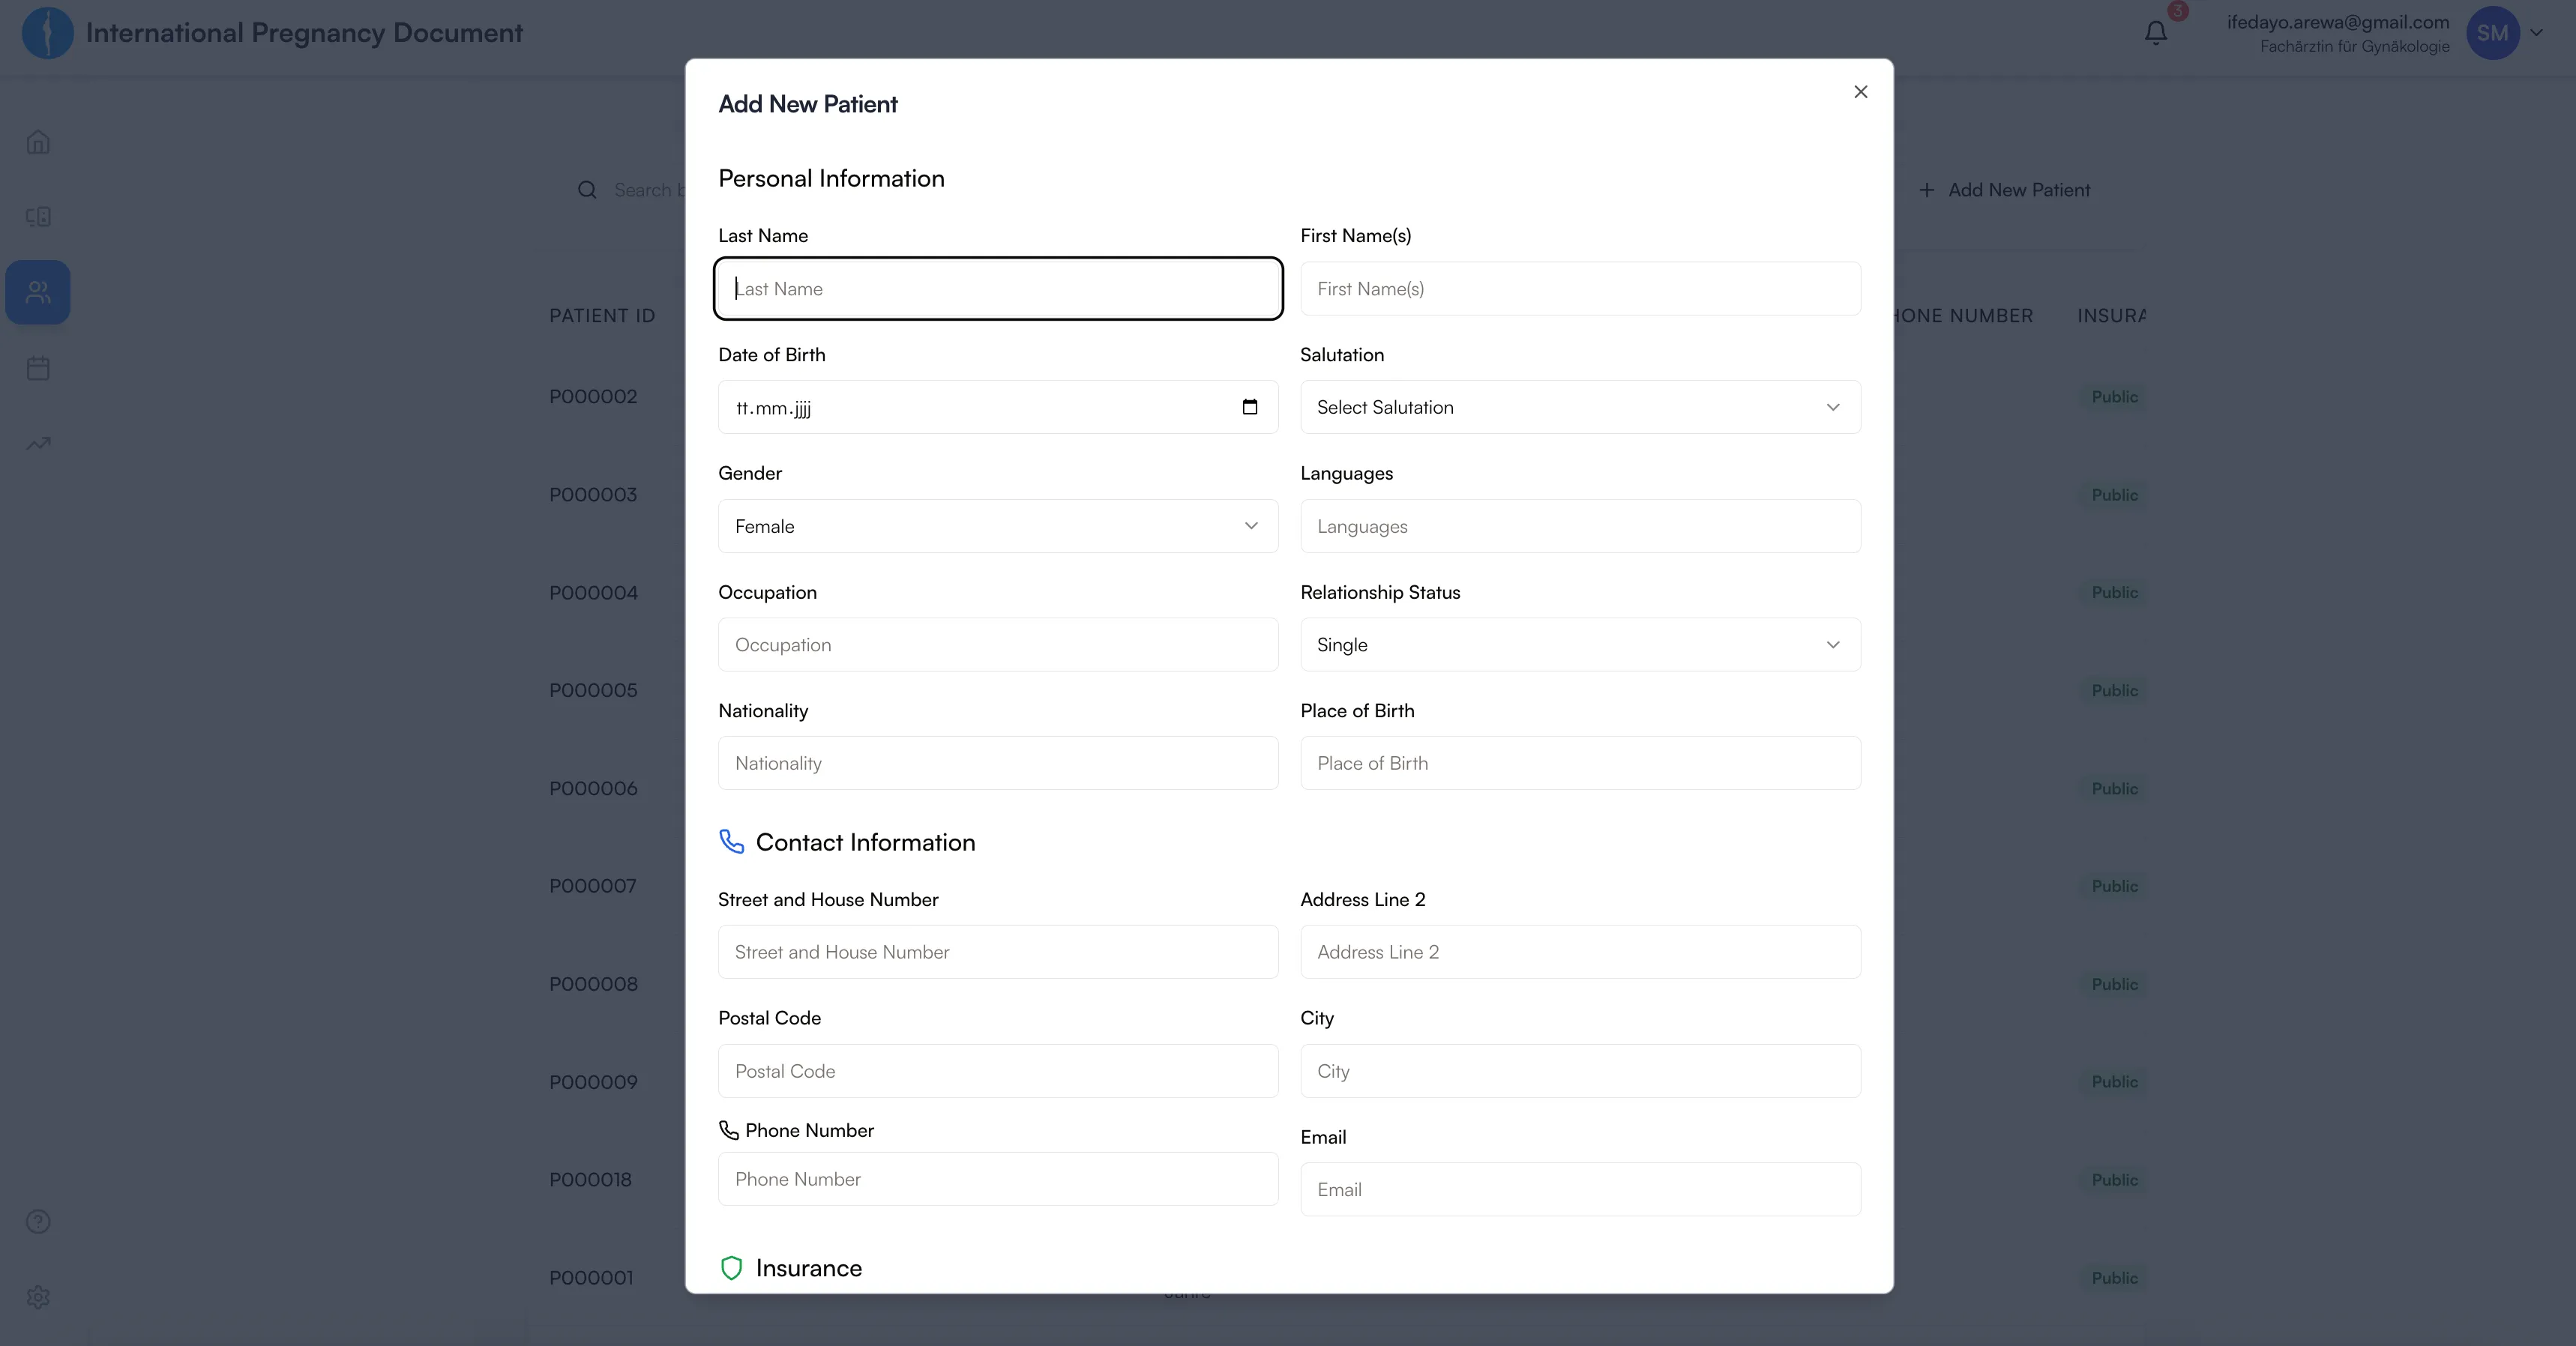The image size is (2576, 1346).
Task: Click the book icon in sidebar
Action: (38, 216)
